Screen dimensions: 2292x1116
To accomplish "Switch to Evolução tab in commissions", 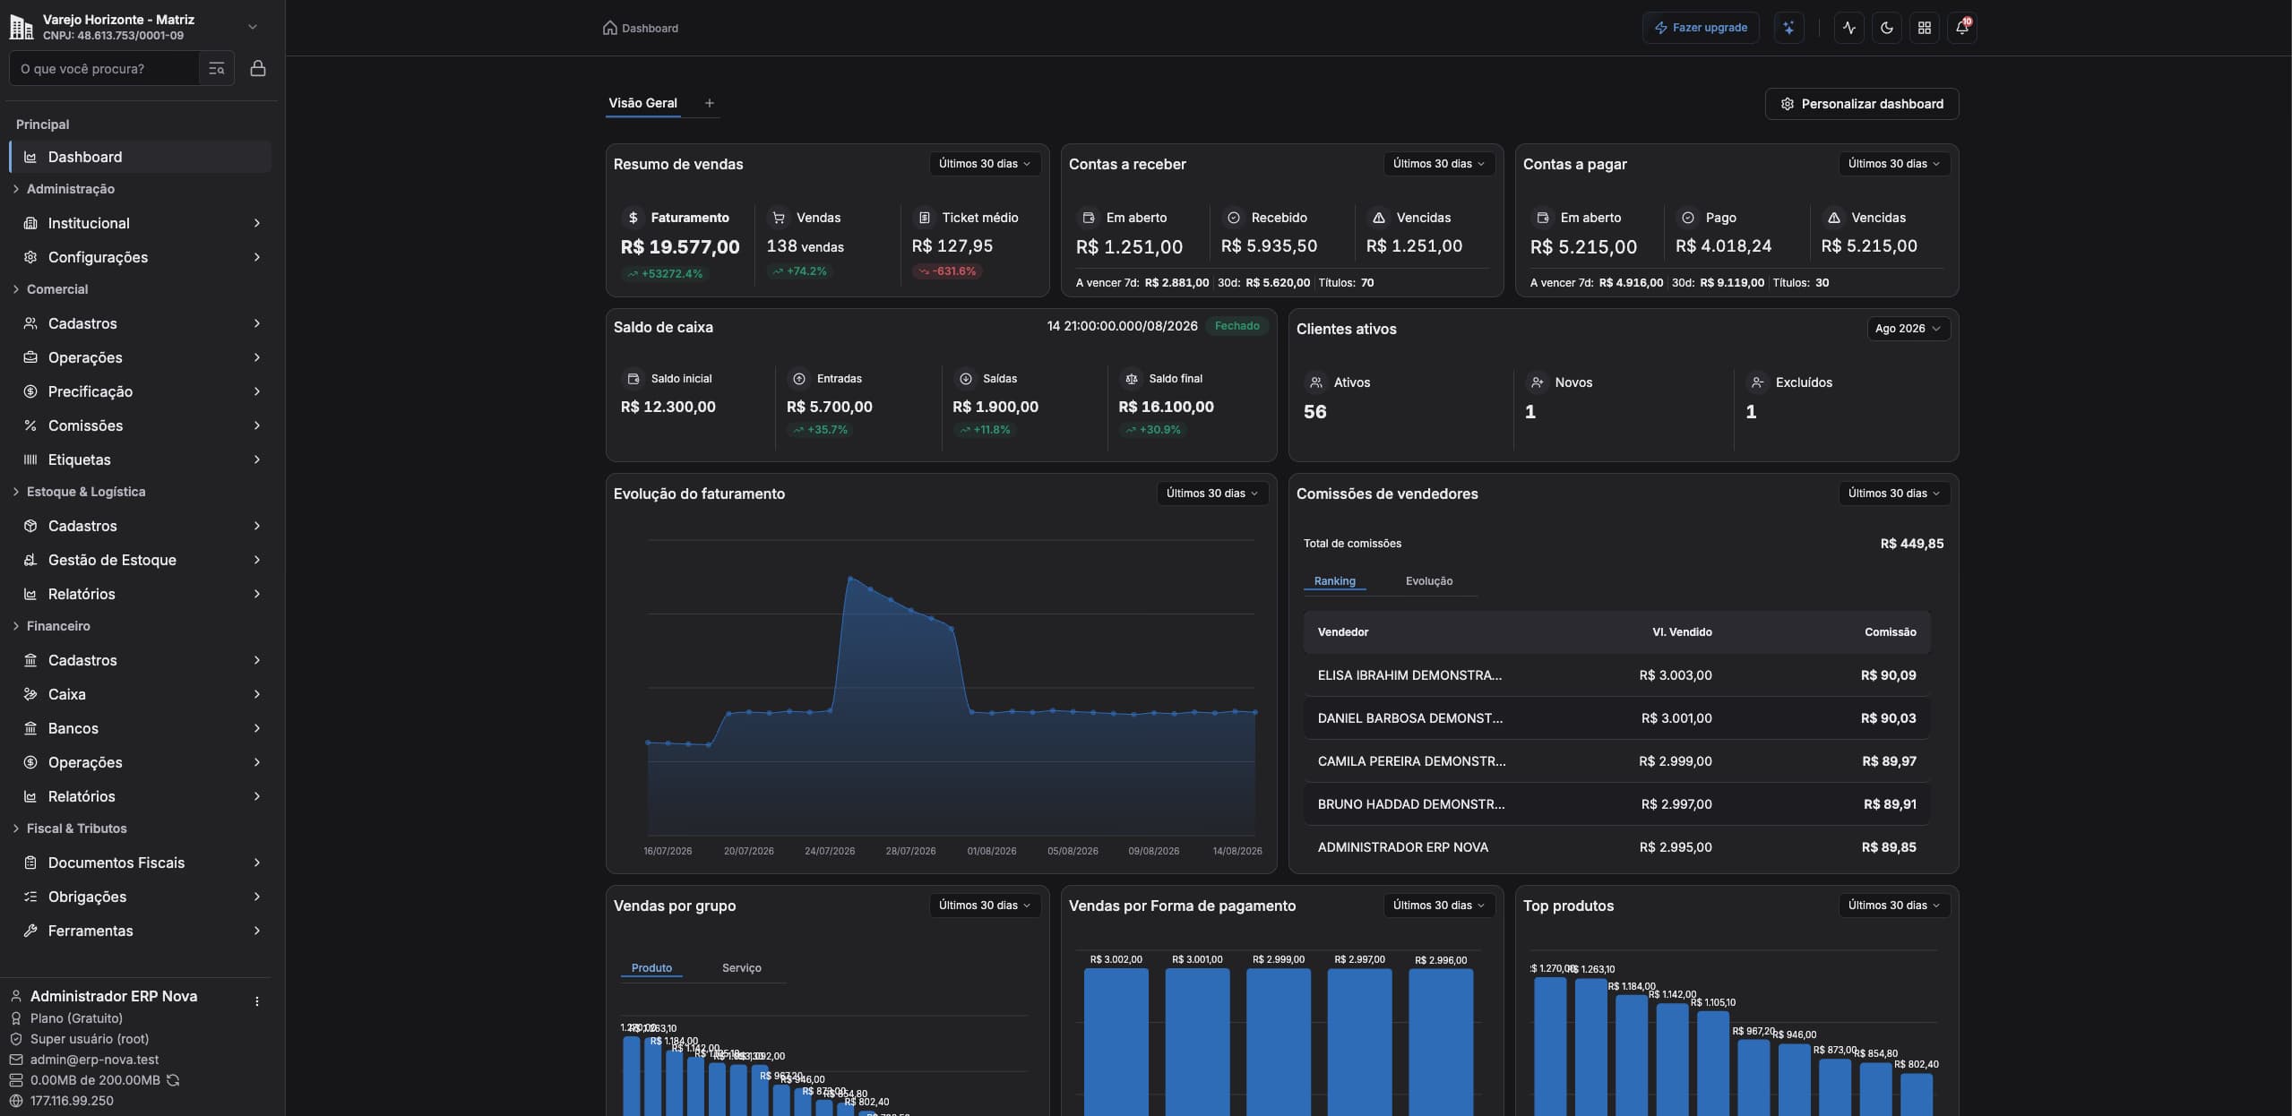I will point(1429,581).
